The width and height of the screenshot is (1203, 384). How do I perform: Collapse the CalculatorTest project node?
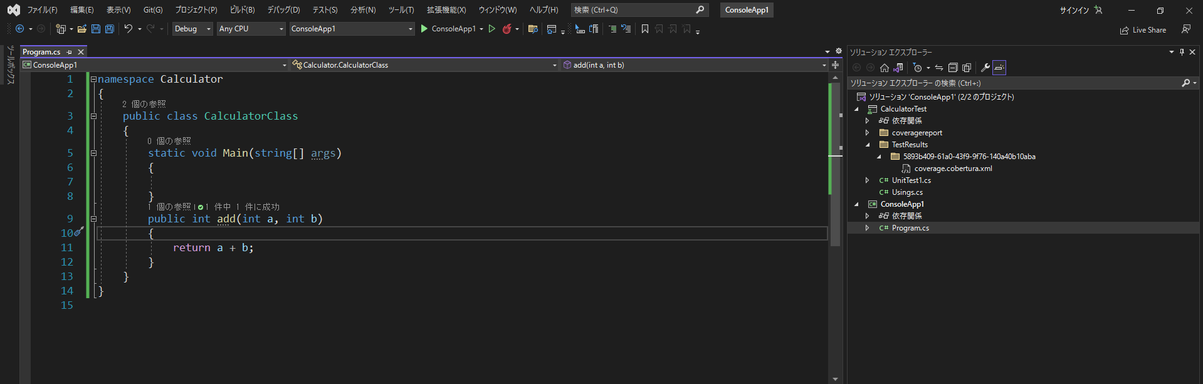tap(856, 109)
